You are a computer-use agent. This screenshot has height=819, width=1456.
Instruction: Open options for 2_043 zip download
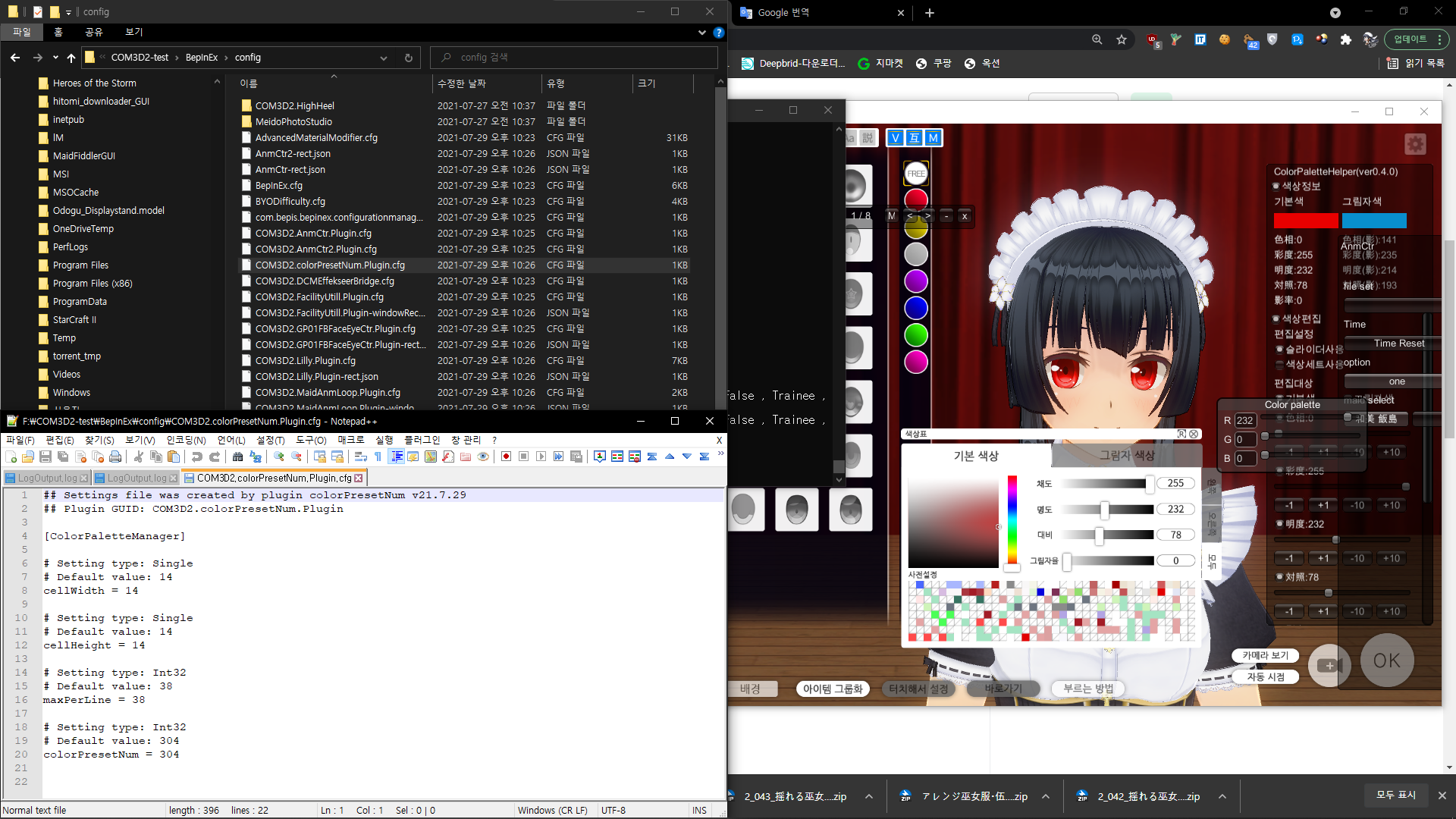point(869,796)
